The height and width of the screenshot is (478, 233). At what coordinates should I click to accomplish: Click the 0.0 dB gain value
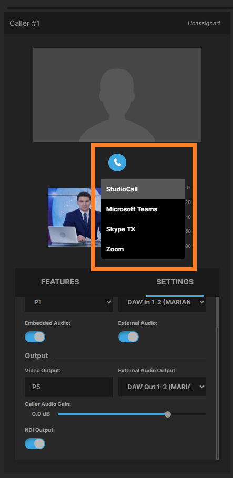[41, 414]
